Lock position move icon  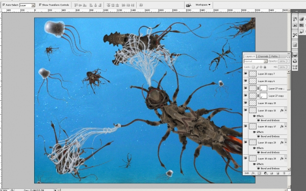click(x=261, y=67)
